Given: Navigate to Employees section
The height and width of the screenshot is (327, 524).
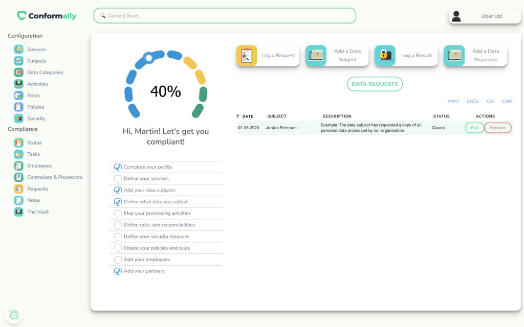Looking at the screenshot, I should click(x=39, y=166).
